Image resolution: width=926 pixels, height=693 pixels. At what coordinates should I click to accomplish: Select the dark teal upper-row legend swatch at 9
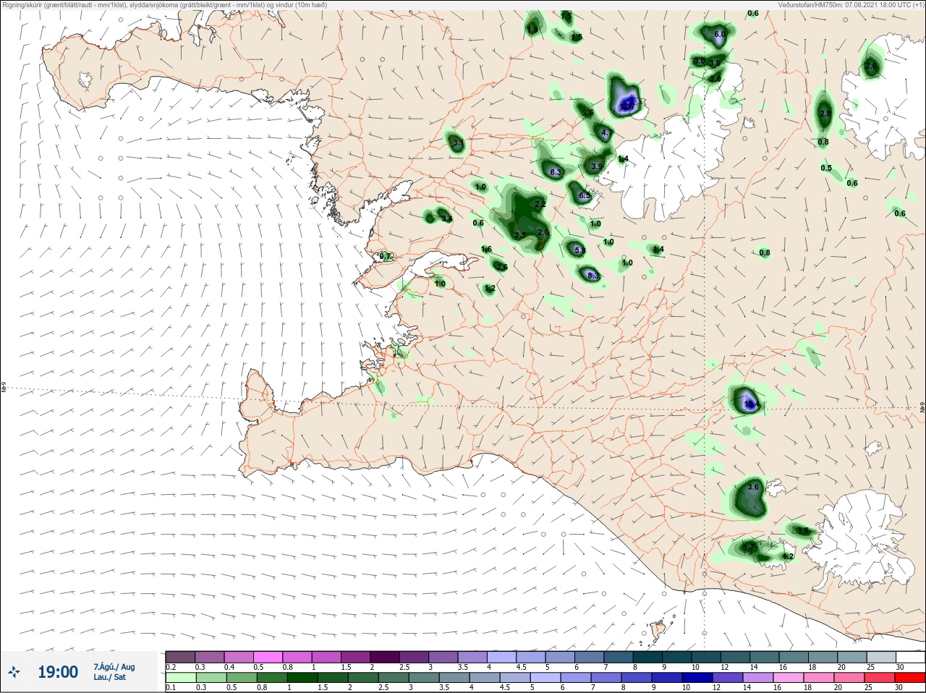676,657
